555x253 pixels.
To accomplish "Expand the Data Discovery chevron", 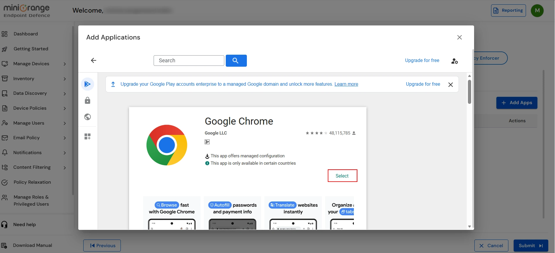I will coord(65,94).
